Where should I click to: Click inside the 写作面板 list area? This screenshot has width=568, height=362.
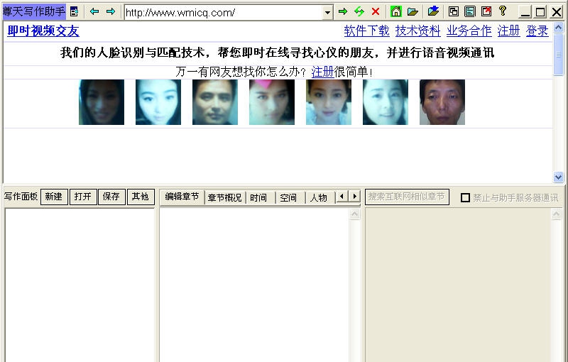[x=80, y=285]
